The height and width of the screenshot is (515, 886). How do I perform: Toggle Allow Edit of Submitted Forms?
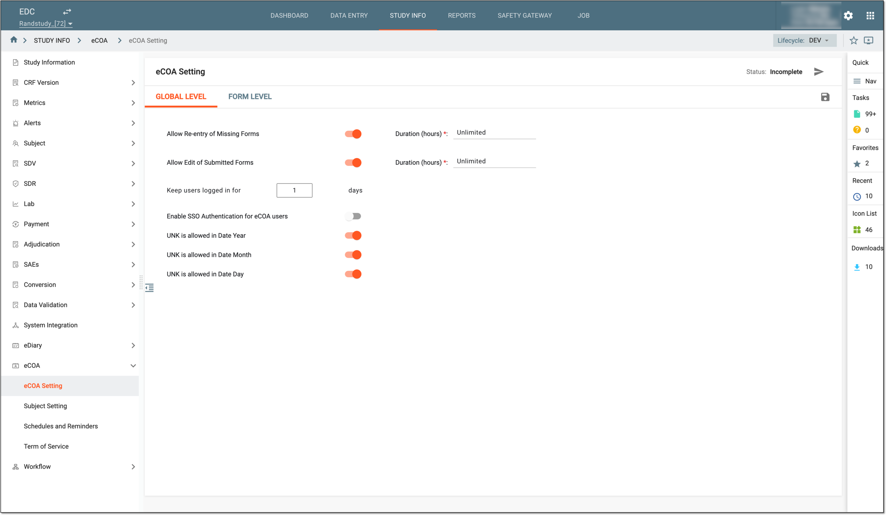[353, 163]
